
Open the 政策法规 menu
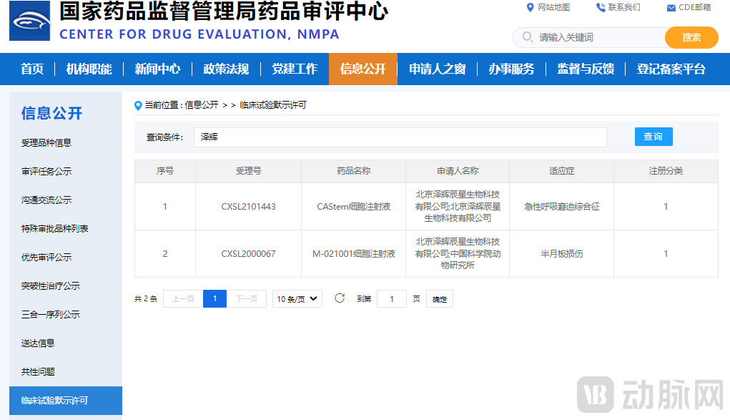tap(227, 69)
